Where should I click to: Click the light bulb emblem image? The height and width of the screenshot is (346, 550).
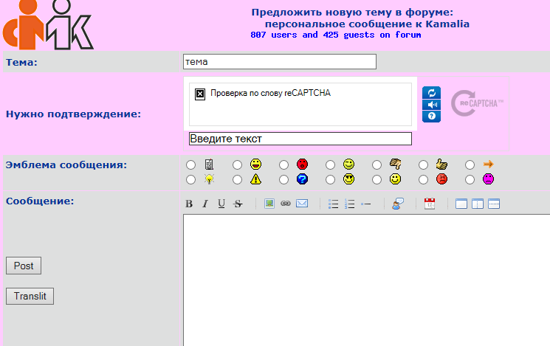point(209,179)
